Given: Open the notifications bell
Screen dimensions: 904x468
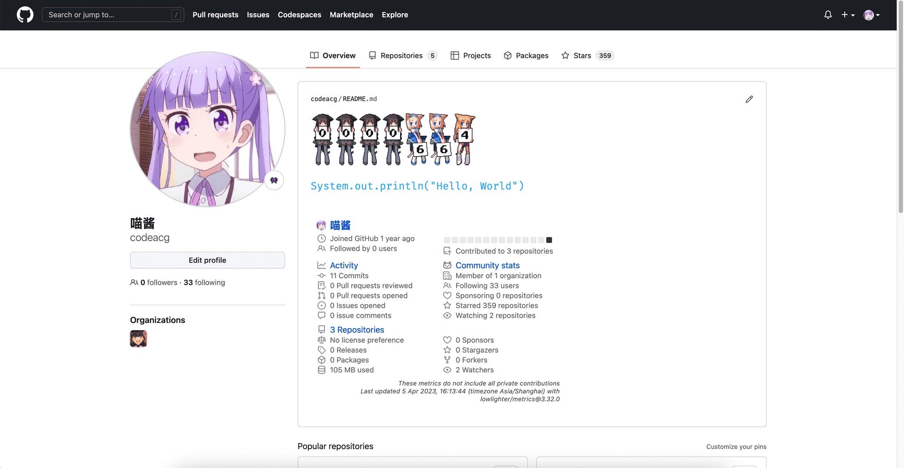Looking at the screenshot, I should [828, 15].
